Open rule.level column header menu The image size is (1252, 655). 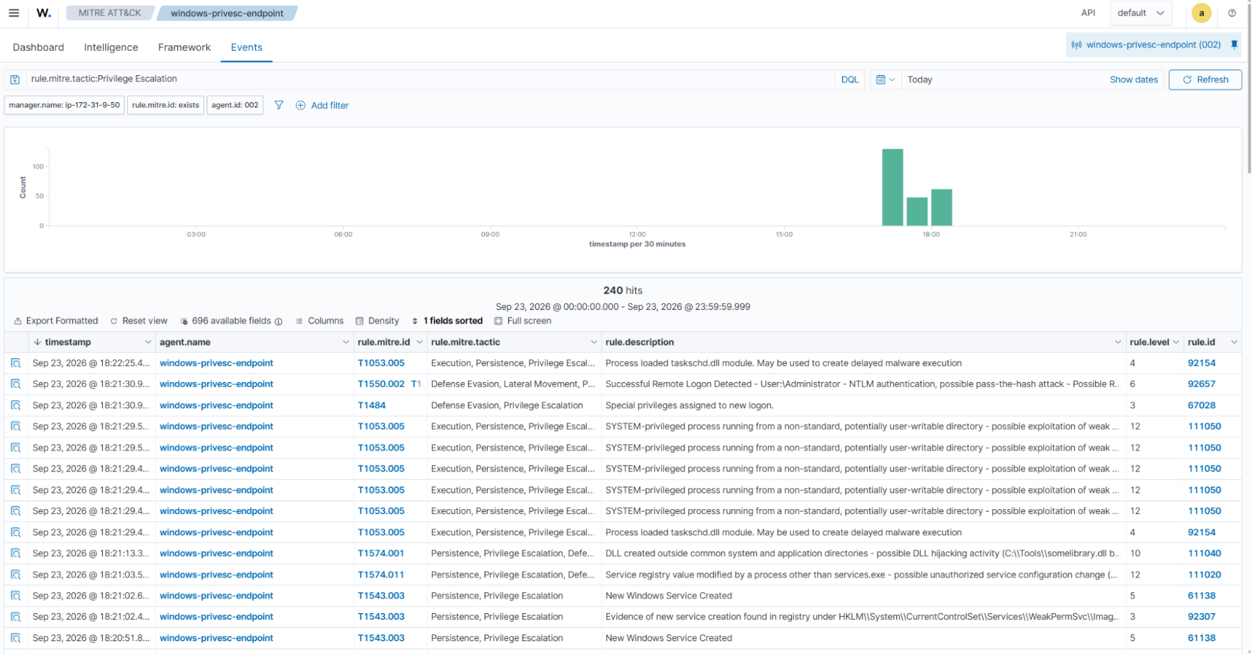pos(1176,342)
